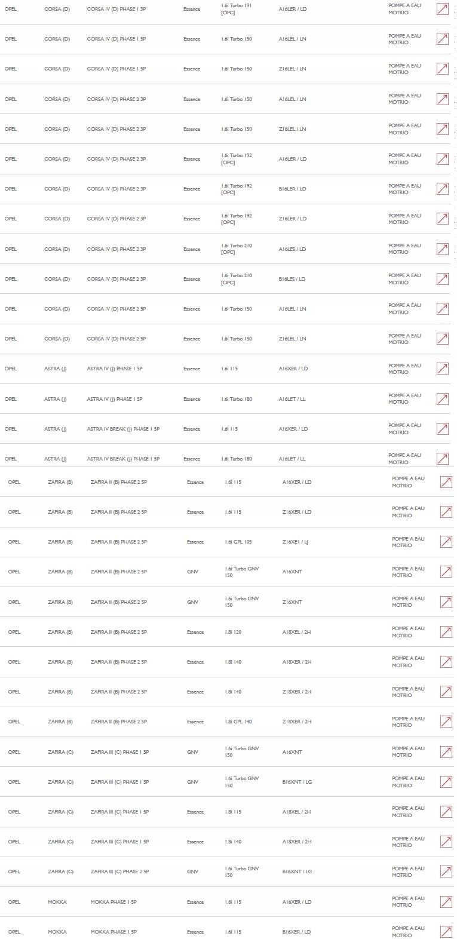Click the Z16XE1 / LJ engine code cell

tap(296, 542)
